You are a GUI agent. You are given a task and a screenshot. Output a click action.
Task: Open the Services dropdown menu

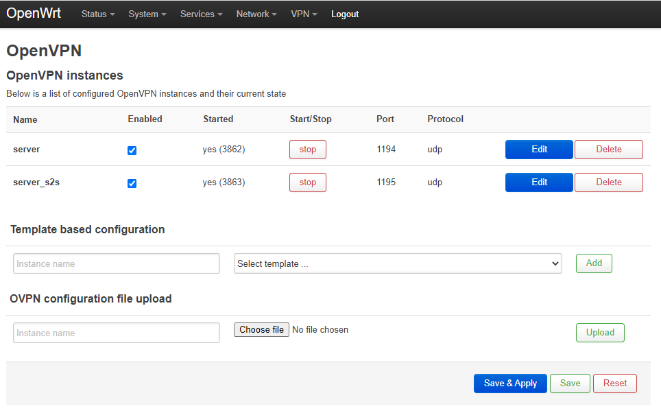click(x=201, y=14)
